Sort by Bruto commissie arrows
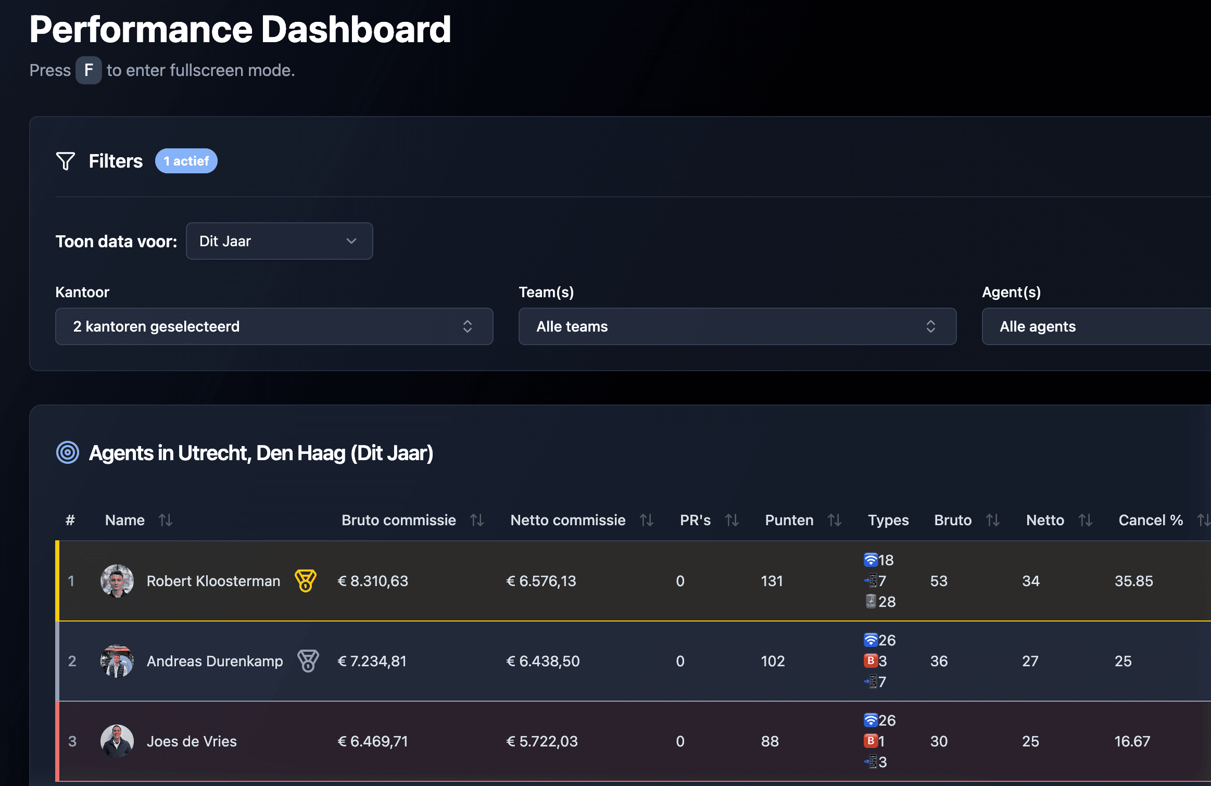 coord(477,520)
